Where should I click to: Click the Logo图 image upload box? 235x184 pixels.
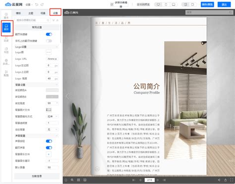pyautogui.click(x=49, y=52)
